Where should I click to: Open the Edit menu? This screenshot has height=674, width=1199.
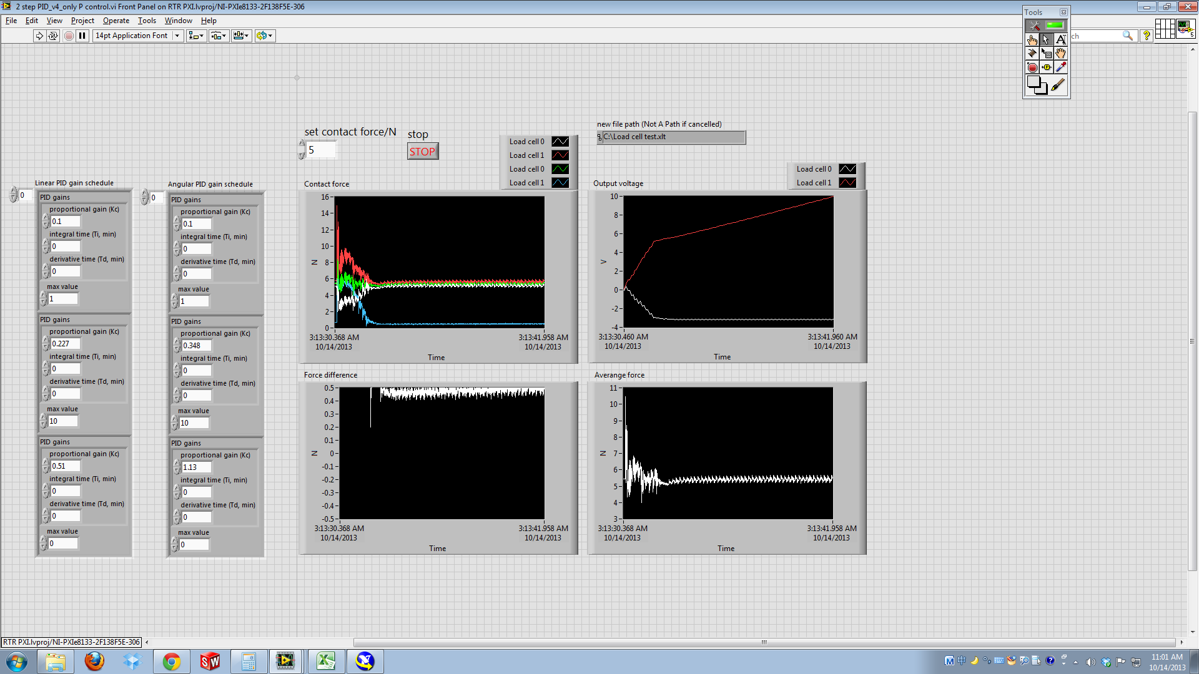pyautogui.click(x=32, y=21)
